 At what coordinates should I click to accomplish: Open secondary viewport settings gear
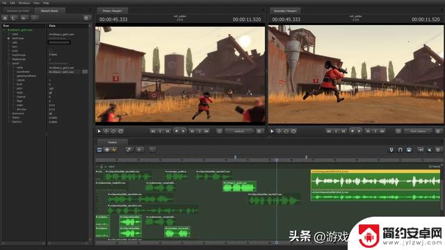click(x=438, y=131)
